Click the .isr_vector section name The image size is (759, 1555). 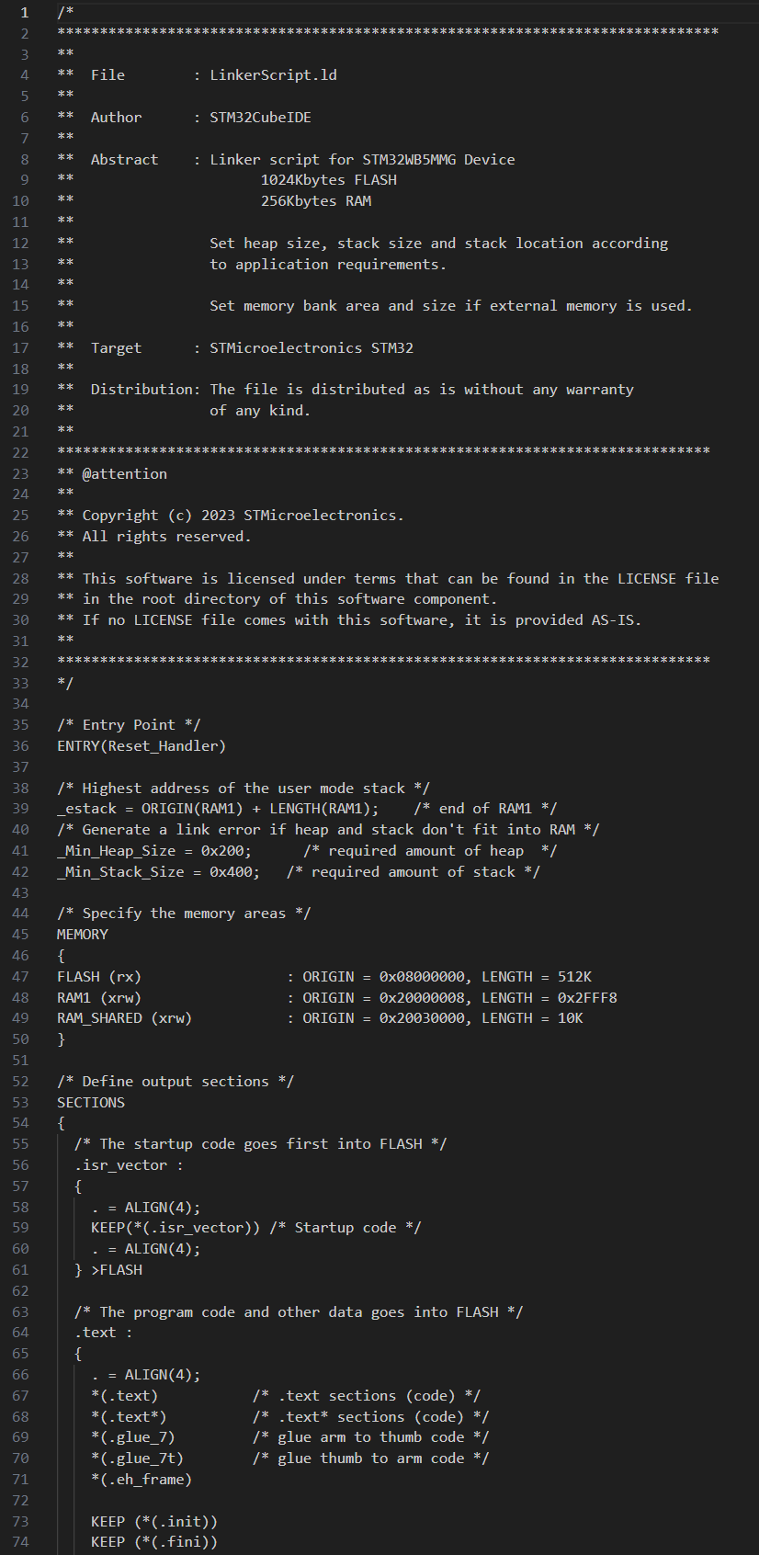click(x=121, y=1165)
